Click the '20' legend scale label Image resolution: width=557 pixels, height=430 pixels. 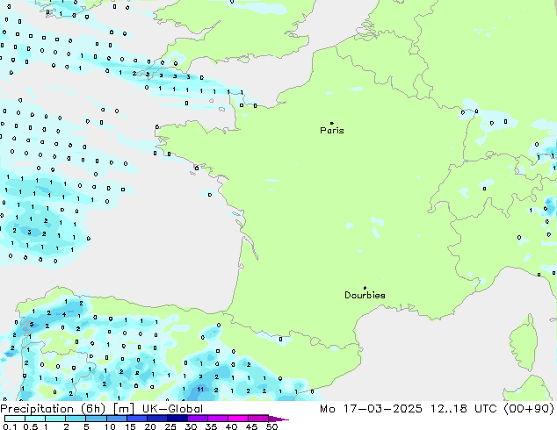tap(150, 426)
